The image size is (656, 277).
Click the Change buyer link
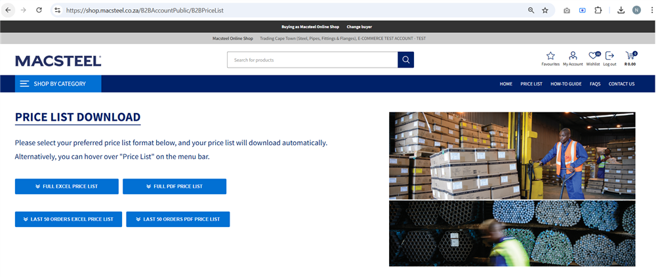click(x=359, y=27)
